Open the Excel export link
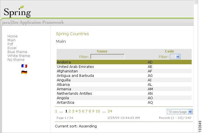Screen dimensions: 202x133 point(12,48)
